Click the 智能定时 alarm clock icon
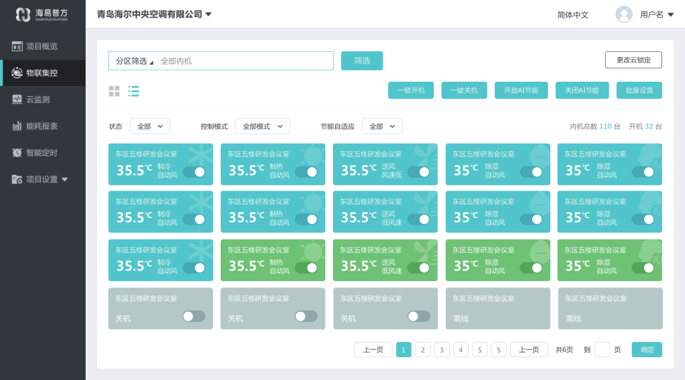This screenshot has width=685, height=380. point(17,153)
